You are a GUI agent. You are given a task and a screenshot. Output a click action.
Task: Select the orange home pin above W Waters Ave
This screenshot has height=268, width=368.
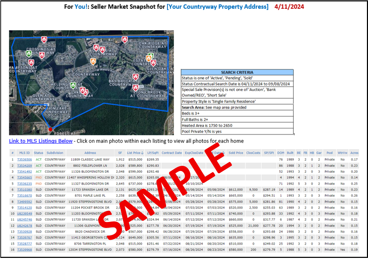click(93, 61)
